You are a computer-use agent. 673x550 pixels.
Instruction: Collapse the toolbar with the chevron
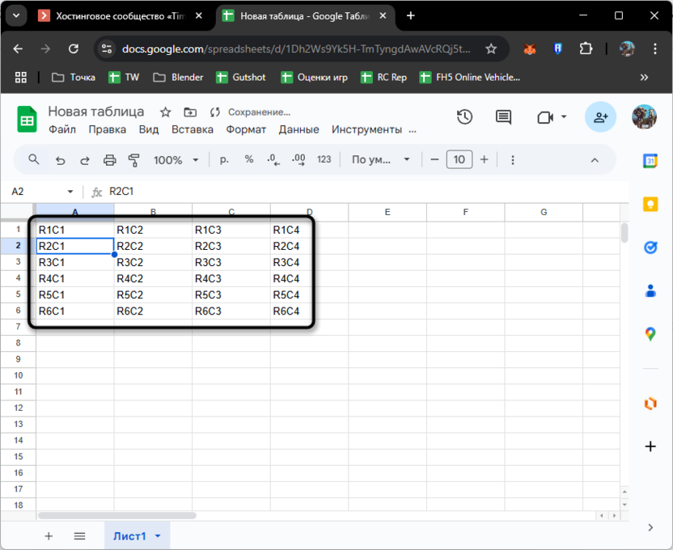point(596,159)
